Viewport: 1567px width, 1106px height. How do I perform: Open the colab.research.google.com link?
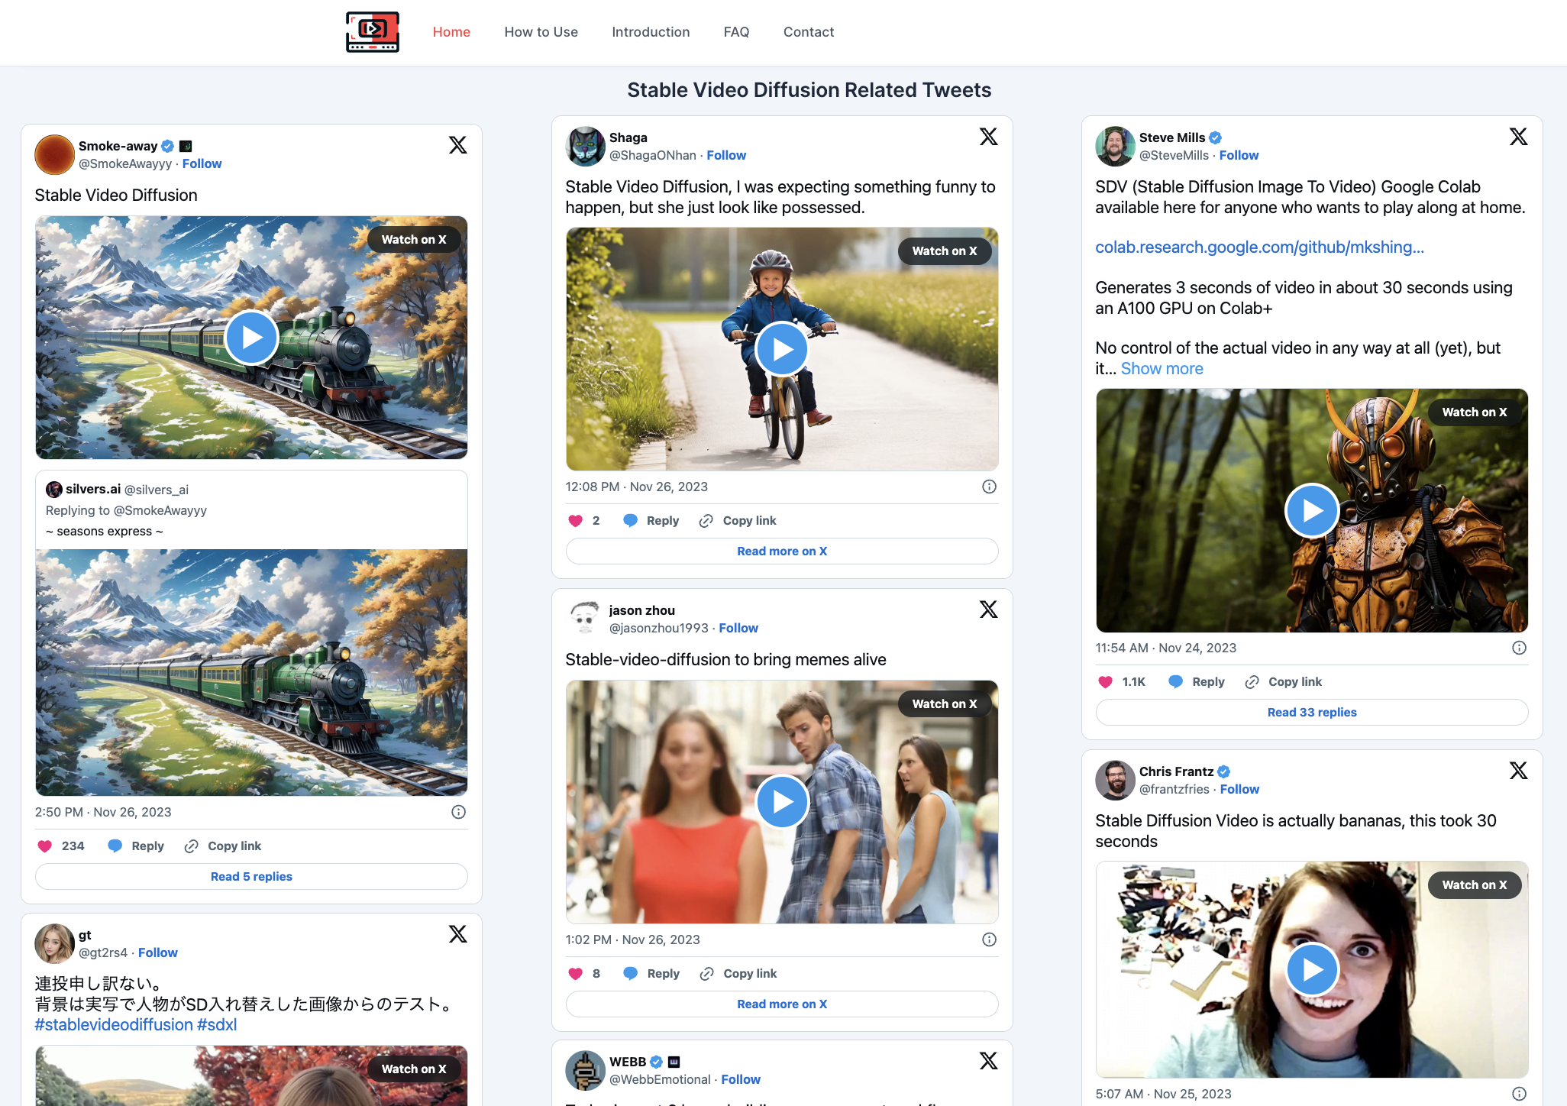pyautogui.click(x=1258, y=247)
